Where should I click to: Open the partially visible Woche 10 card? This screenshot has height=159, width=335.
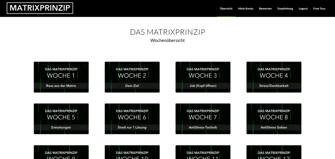132,152
